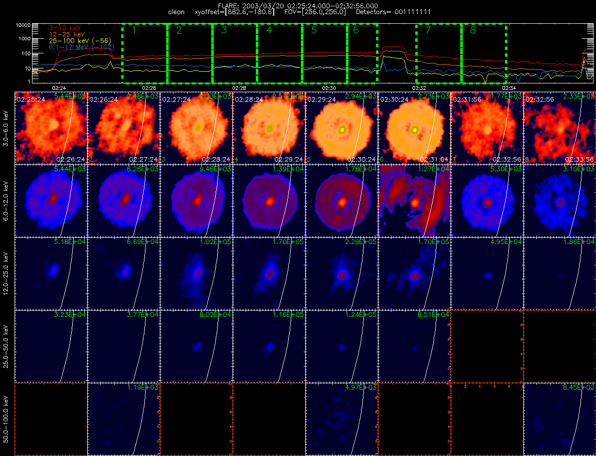Select interval box 1 on the light curve
The width and height of the screenshot is (596, 456).
tap(144, 53)
